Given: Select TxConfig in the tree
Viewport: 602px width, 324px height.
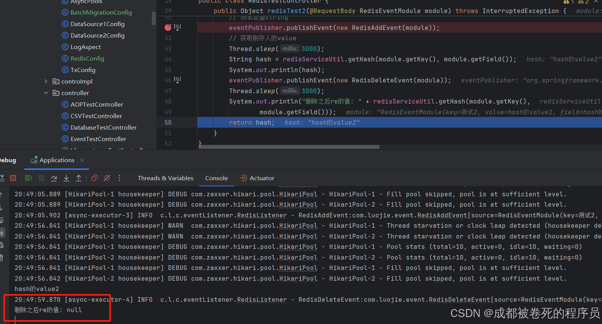Looking at the screenshot, I should (83, 70).
